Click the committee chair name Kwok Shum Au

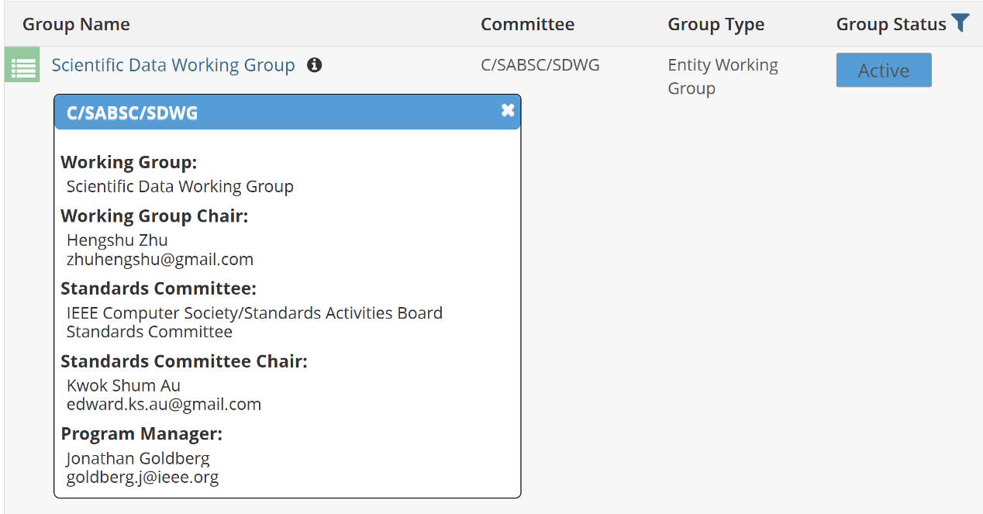[x=123, y=385]
